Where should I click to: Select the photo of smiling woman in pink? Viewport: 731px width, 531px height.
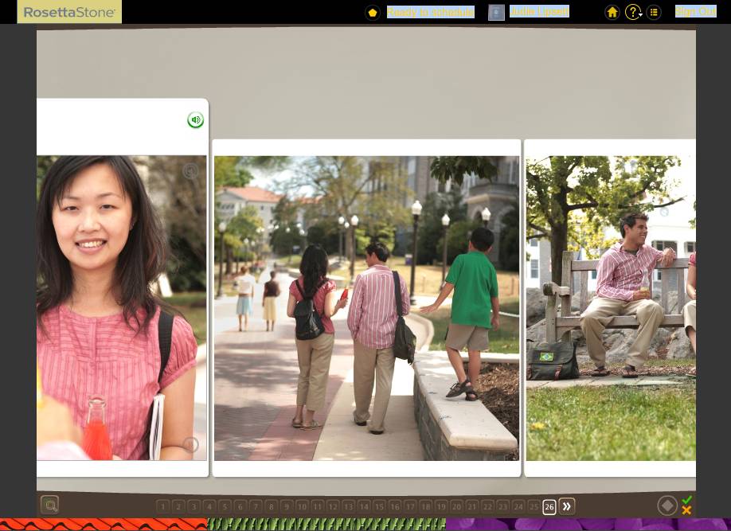coord(122,307)
